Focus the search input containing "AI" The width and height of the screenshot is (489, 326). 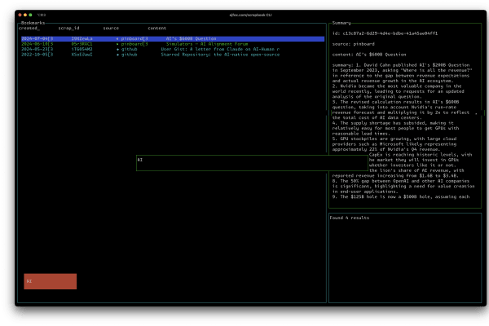point(252,163)
